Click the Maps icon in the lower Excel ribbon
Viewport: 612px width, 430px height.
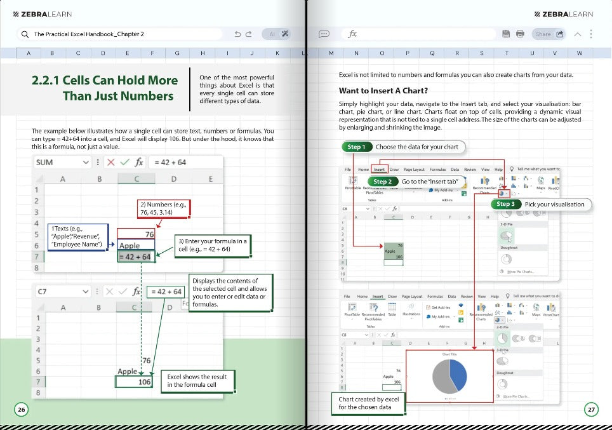pyautogui.click(x=536, y=309)
